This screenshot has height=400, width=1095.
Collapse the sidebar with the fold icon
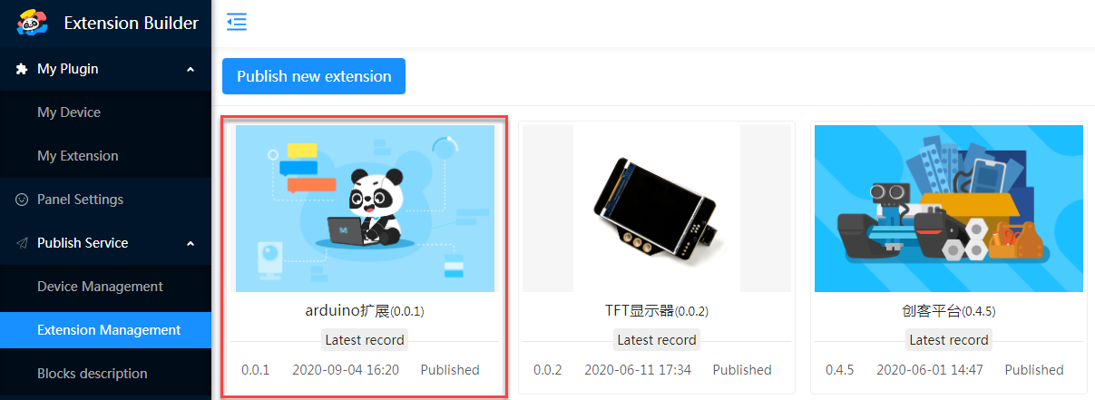point(237,22)
